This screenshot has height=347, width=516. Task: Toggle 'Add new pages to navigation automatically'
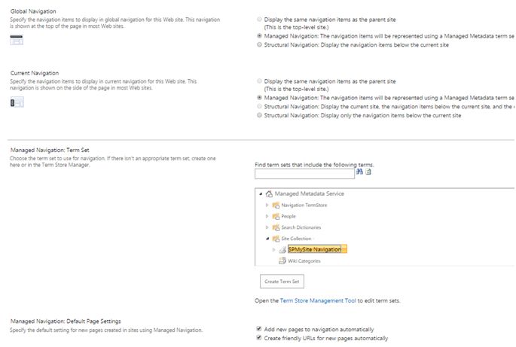[x=260, y=330]
